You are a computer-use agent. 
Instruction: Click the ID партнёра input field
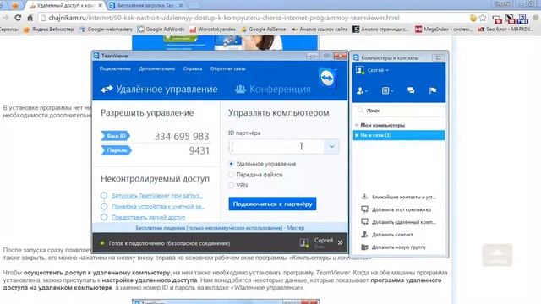276,146
